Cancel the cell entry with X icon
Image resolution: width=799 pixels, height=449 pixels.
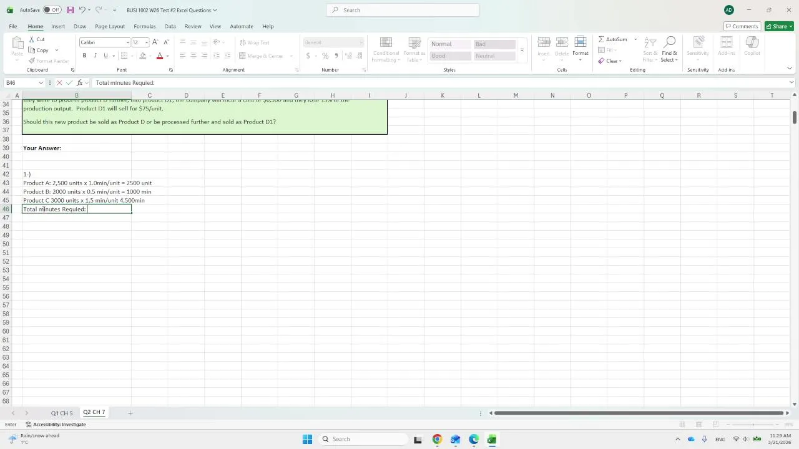(x=59, y=82)
